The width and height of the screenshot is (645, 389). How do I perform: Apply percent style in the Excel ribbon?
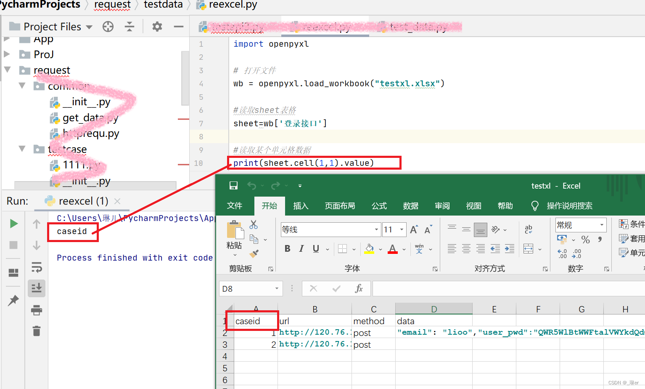pyautogui.click(x=585, y=240)
